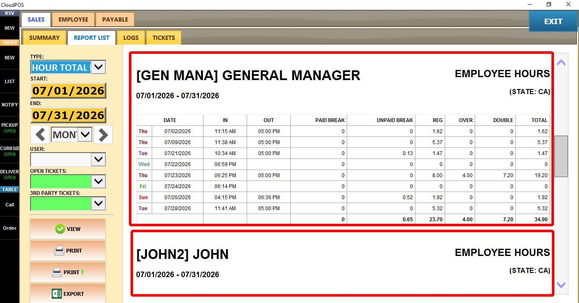Open the TYPE dropdown showing HOUR TOTAL
Image resolution: width=579 pixels, height=303 pixels.
pyautogui.click(x=98, y=67)
